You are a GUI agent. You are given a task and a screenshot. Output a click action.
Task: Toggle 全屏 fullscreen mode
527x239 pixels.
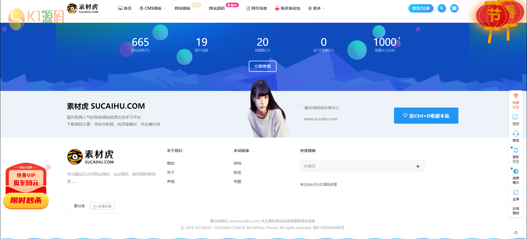point(516,195)
